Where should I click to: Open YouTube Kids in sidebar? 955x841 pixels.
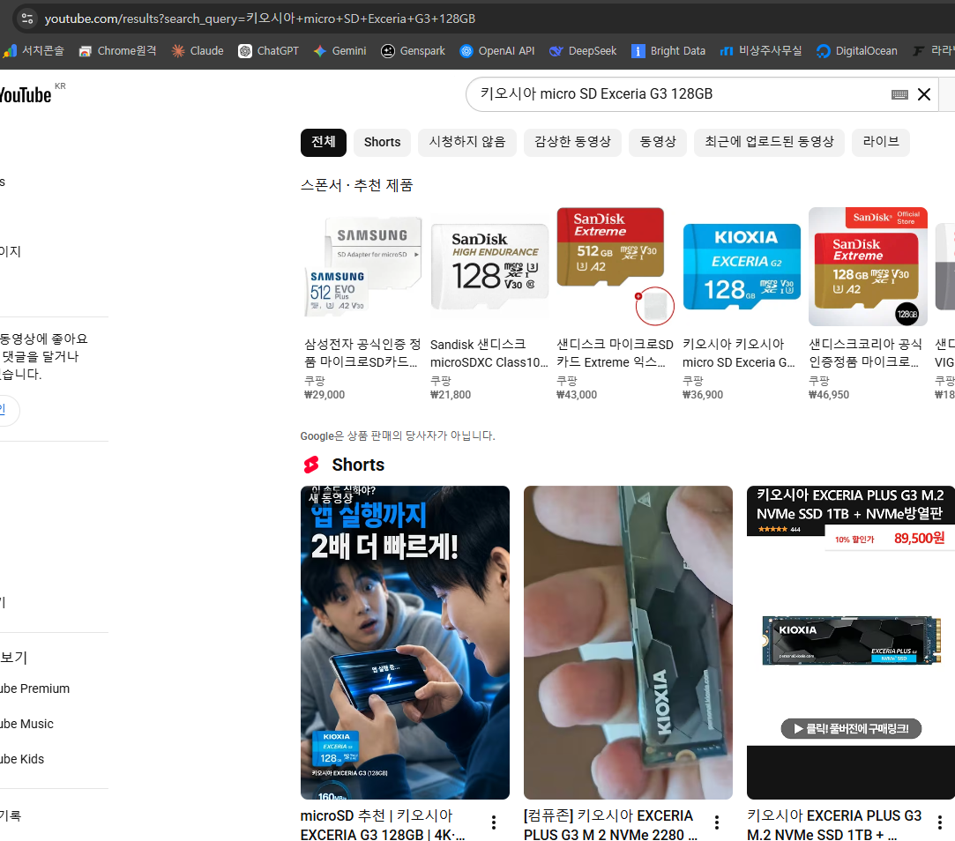(22, 759)
